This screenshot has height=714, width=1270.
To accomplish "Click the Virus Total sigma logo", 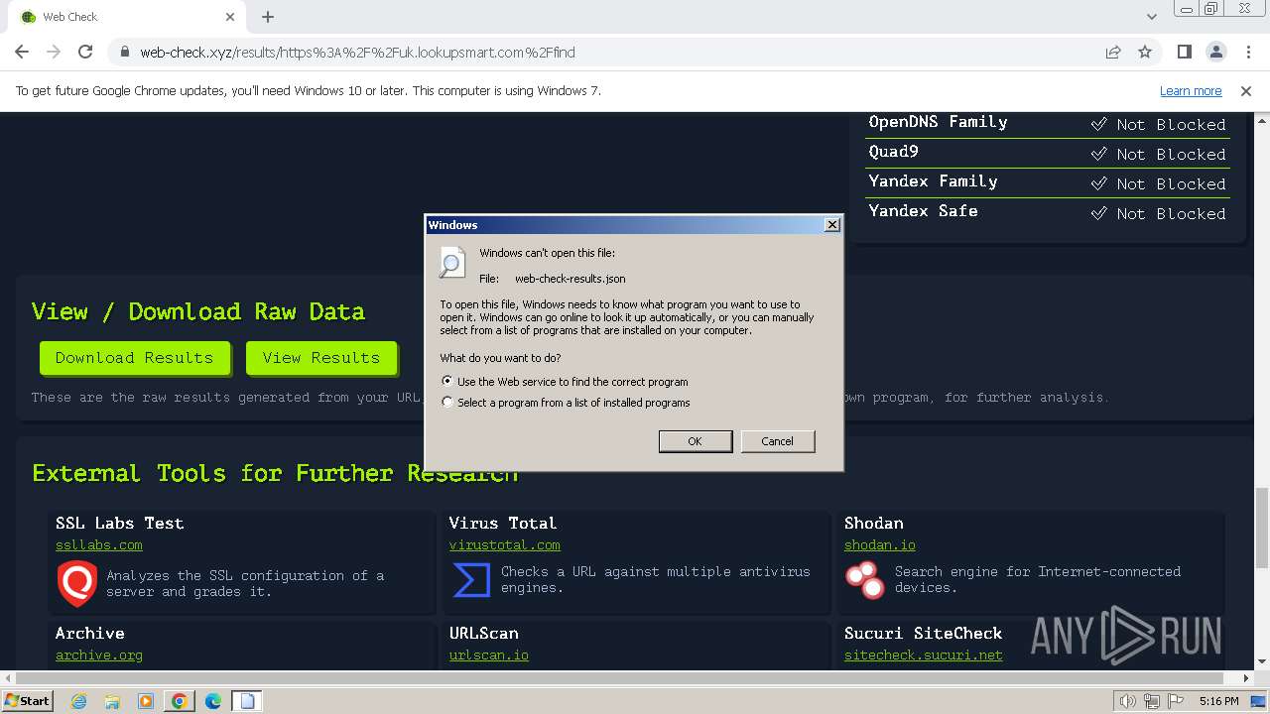I will 471,580.
